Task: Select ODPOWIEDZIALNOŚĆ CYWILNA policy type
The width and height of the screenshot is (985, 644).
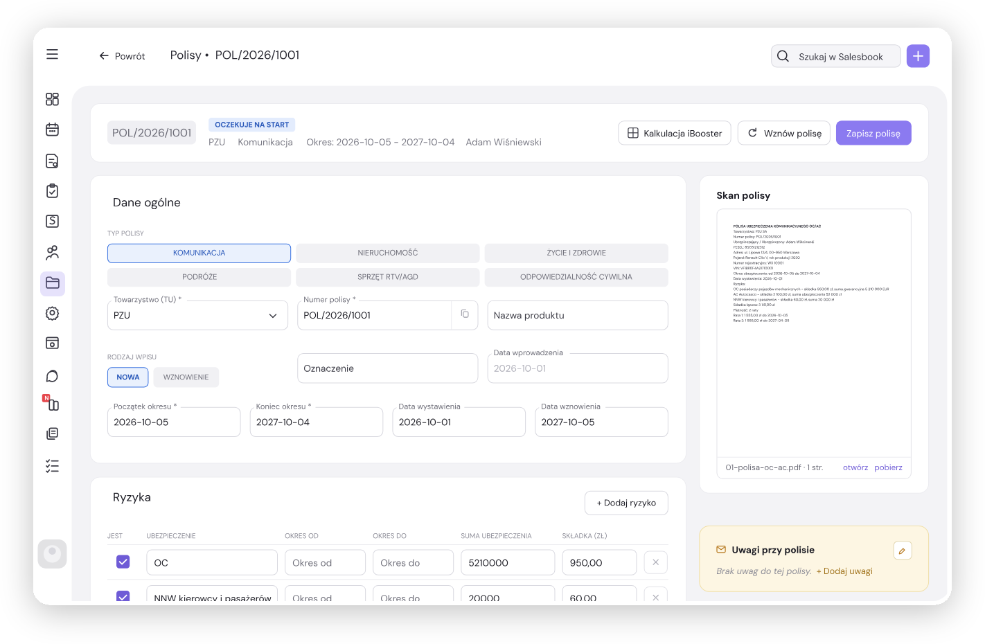Action: 576,277
